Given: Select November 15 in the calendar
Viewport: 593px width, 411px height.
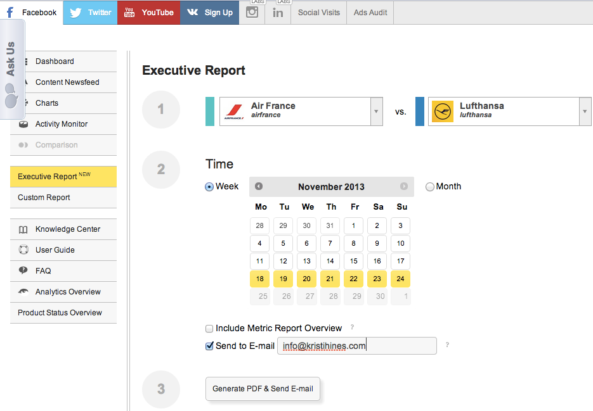Looking at the screenshot, I should tap(354, 261).
